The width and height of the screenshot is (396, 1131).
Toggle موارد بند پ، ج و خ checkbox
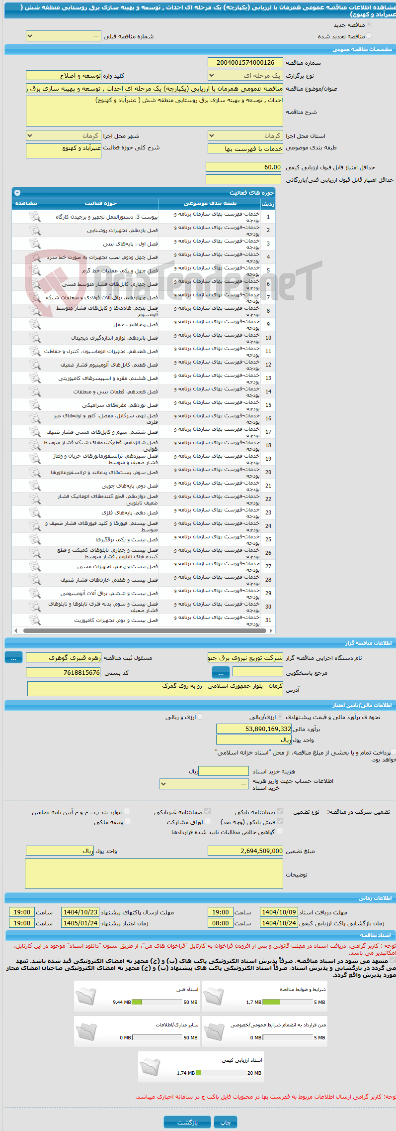point(127,811)
